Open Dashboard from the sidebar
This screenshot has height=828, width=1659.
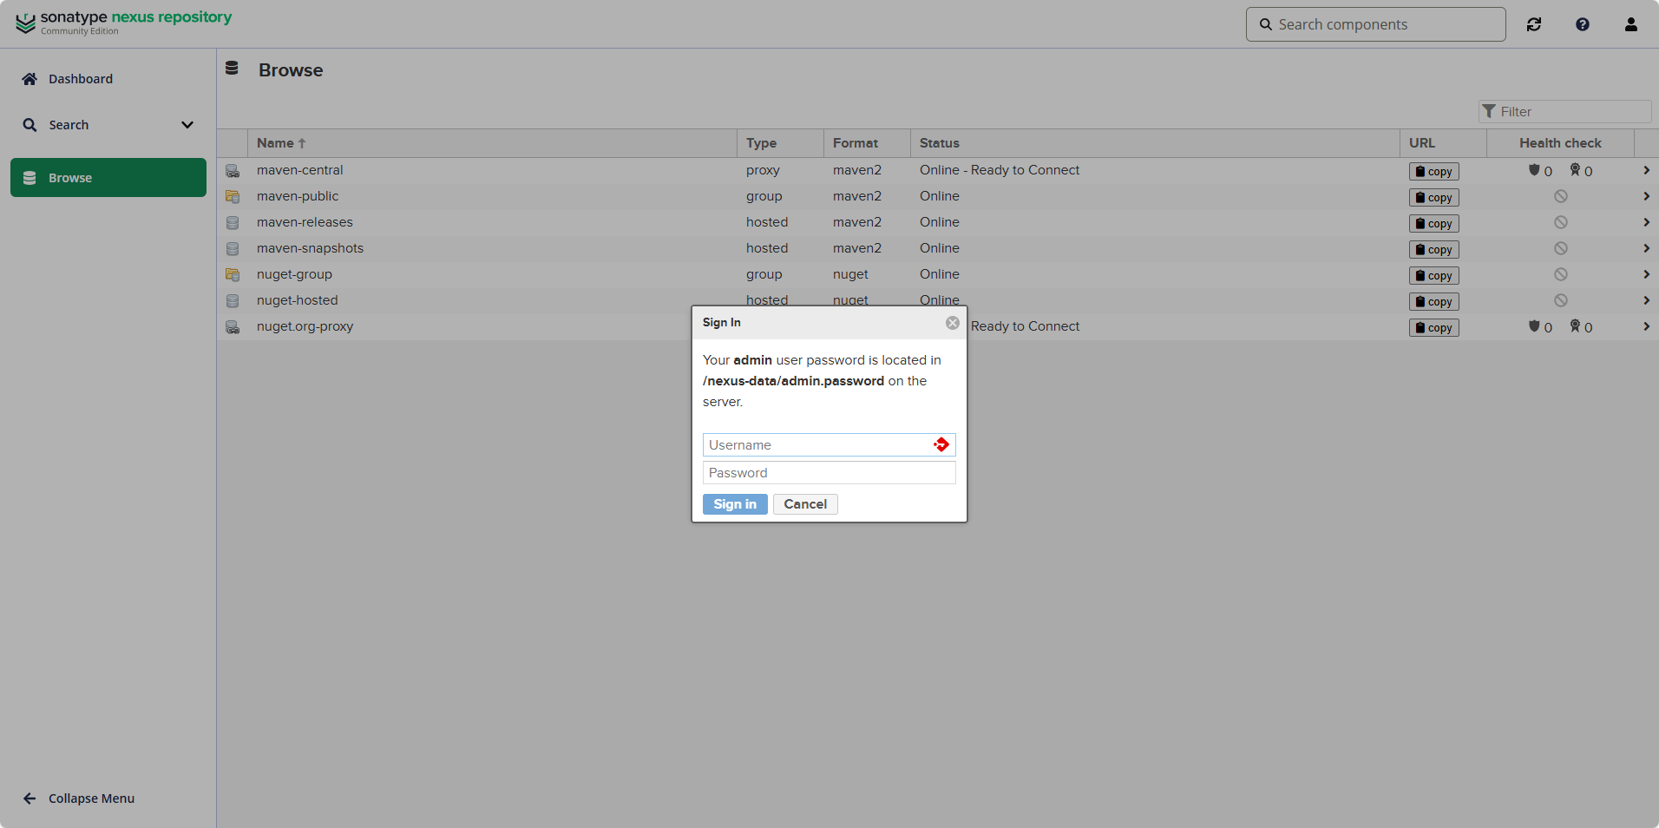pos(81,79)
